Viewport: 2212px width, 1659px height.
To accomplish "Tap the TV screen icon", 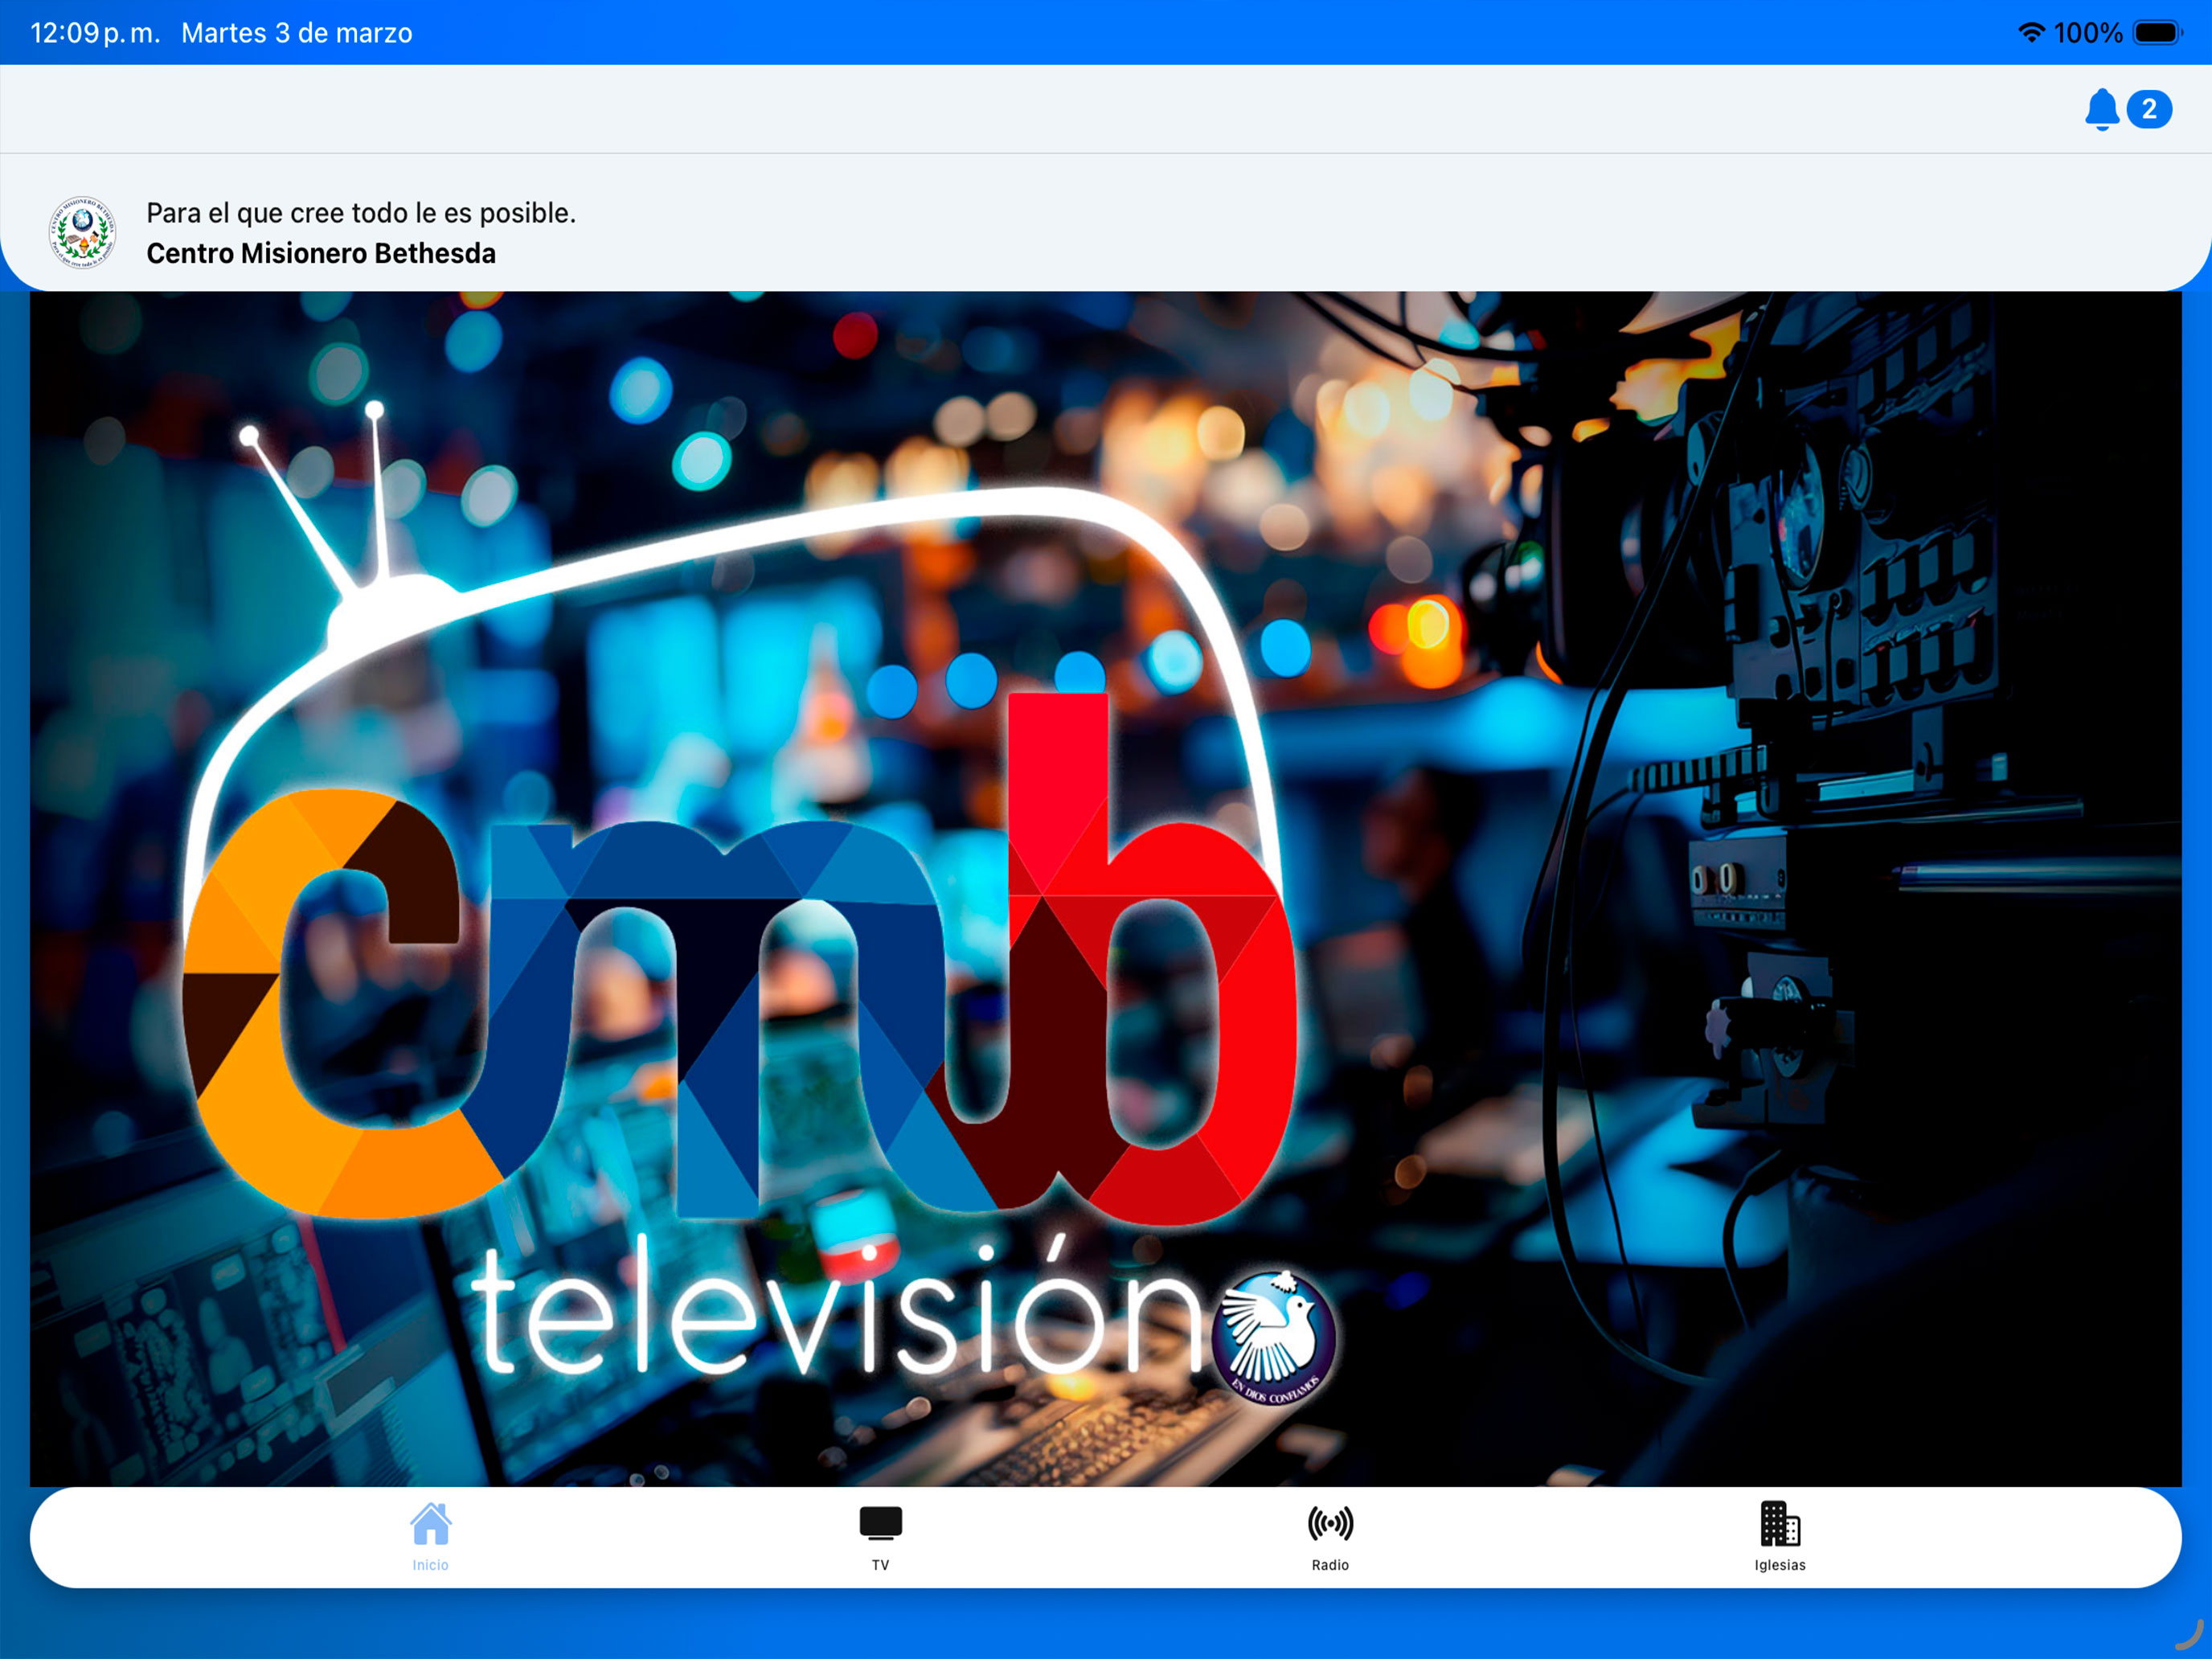I will tap(880, 1523).
